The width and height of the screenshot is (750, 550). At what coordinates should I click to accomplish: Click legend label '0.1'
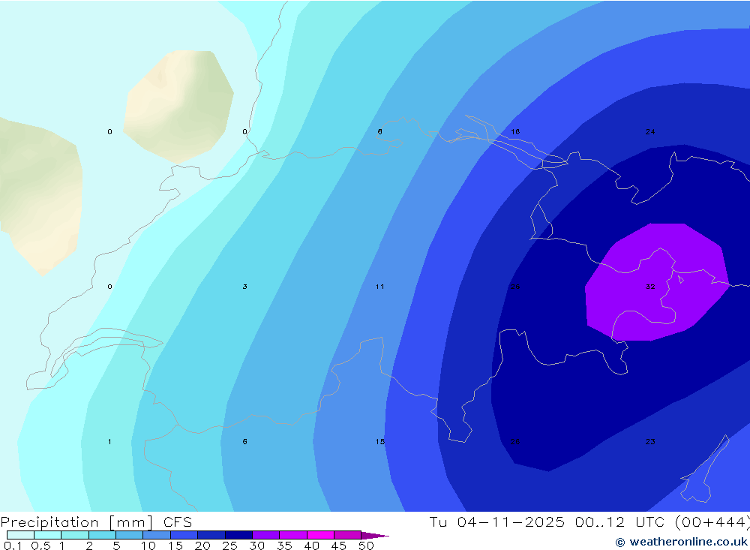tap(13, 545)
